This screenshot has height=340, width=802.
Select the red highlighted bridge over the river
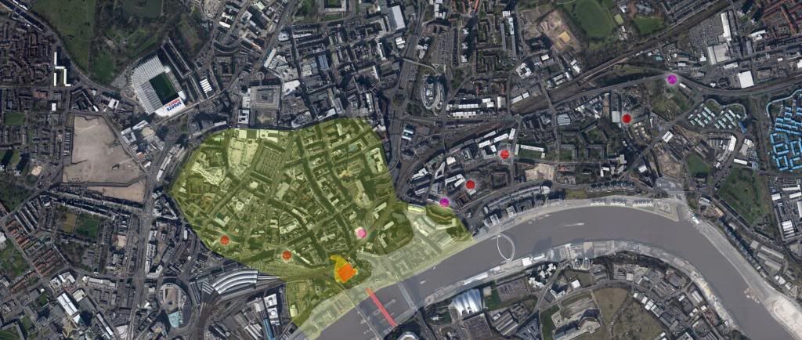(381, 307)
